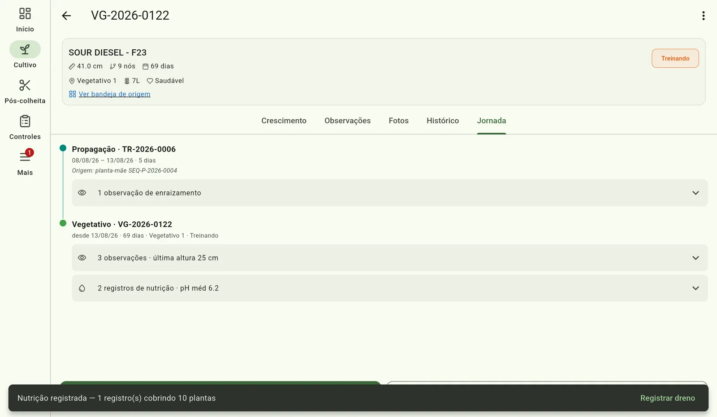Click the 08/08/26 – 13/08/26 date range
The image size is (717, 417).
click(x=103, y=161)
